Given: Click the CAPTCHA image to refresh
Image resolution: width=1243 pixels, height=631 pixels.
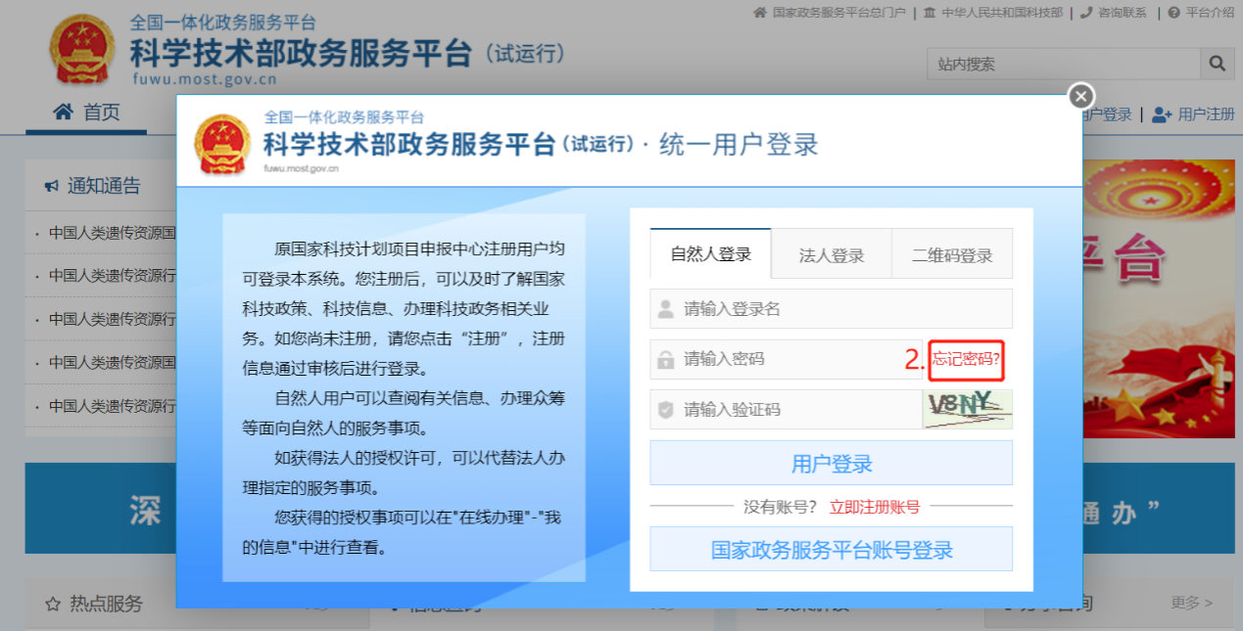Looking at the screenshot, I should tap(967, 409).
